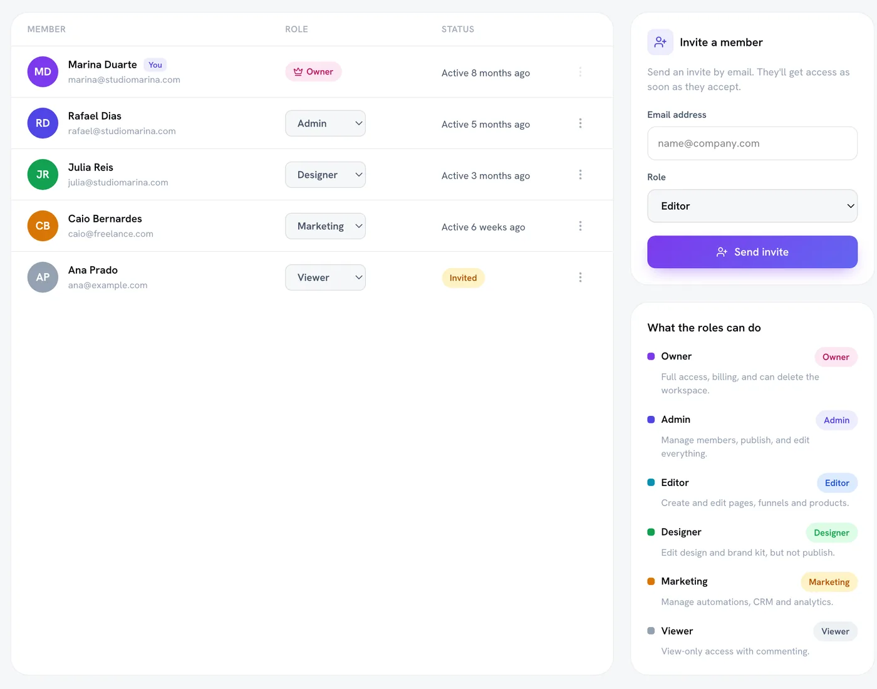Change Rafael Dias's Admin role dropdown

tap(325, 123)
